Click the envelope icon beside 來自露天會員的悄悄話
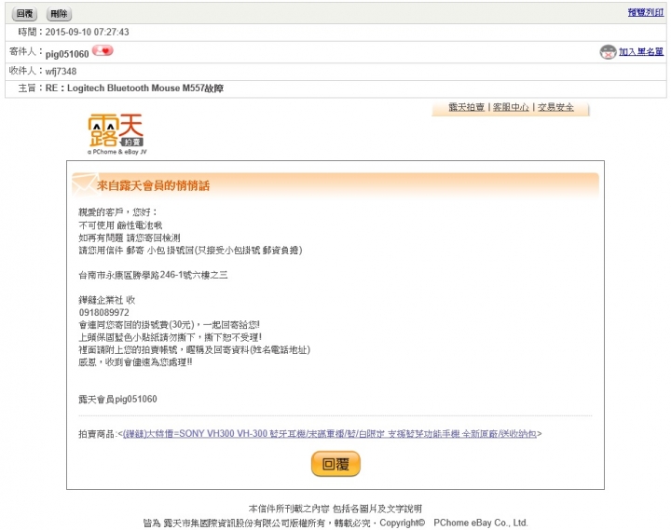The width and height of the screenshot is (671, 530). point(84,183)
